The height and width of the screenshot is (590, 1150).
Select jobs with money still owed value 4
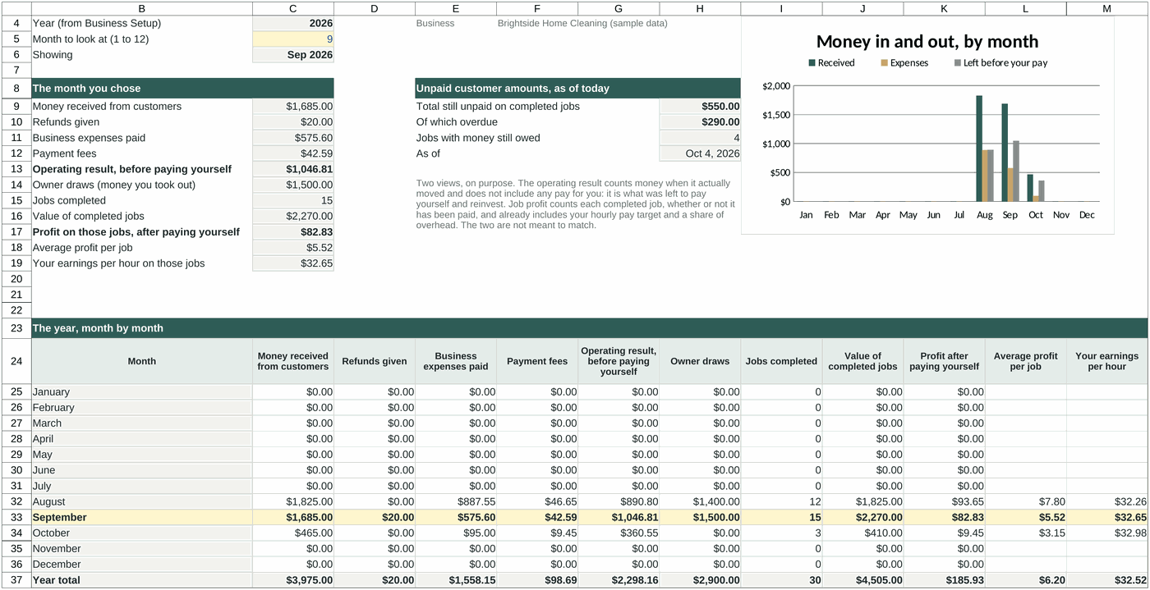pyautogui.click(x=700, y=138)
